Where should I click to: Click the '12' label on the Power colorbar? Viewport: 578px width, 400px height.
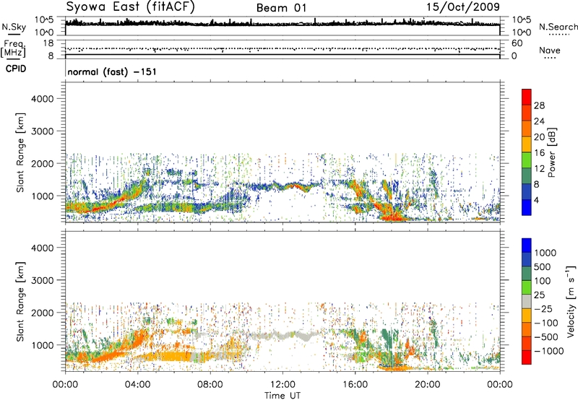coord(539,169)
